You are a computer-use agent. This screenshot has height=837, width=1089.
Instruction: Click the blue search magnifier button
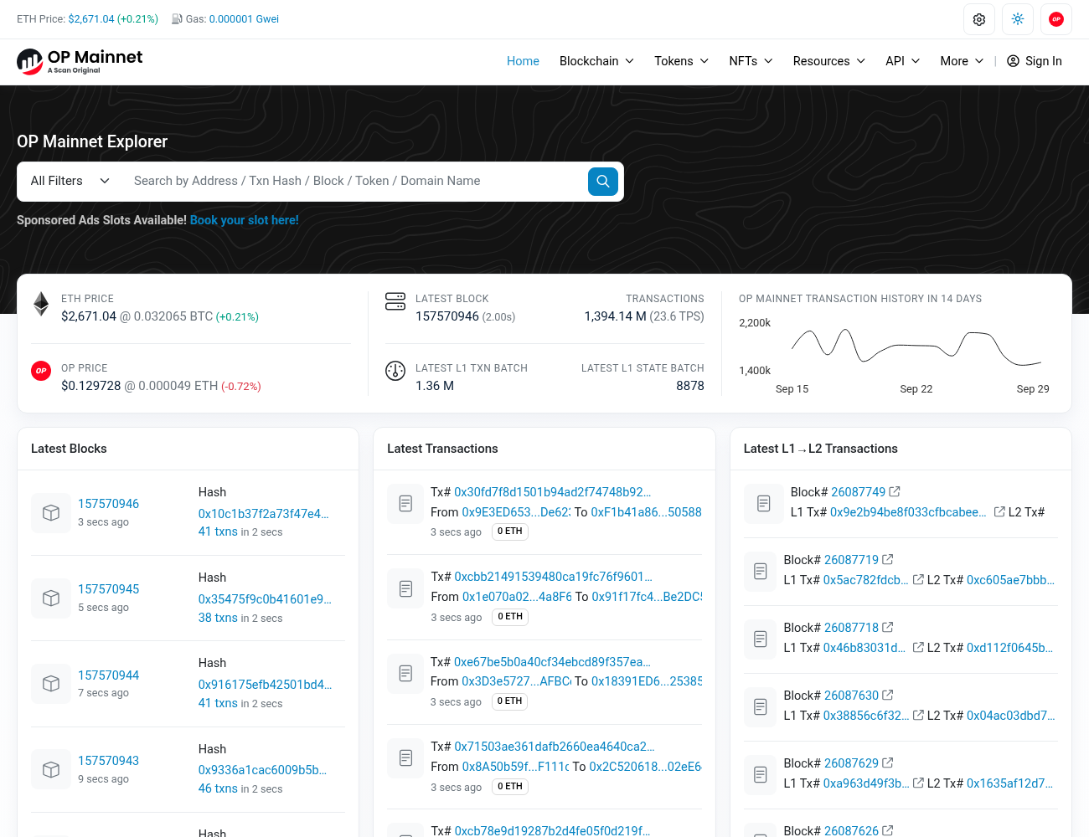[603, 182]
